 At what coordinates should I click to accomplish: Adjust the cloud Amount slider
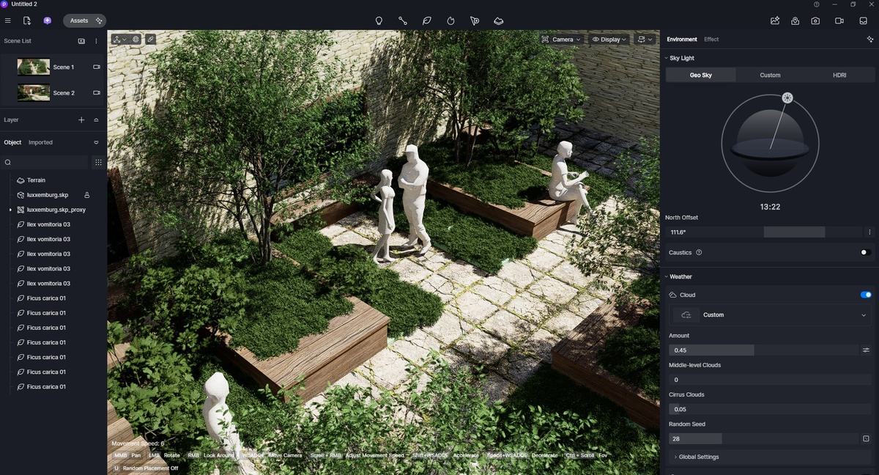point(763,350)
